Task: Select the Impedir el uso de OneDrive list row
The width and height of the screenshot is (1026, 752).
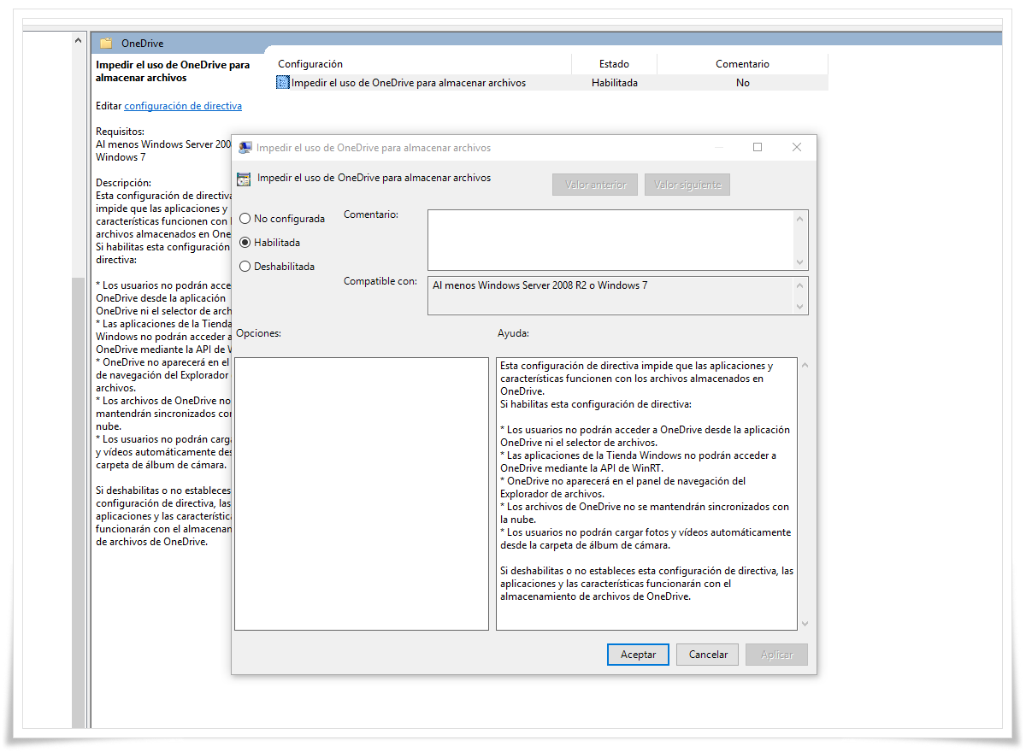Action: point(551,83)
